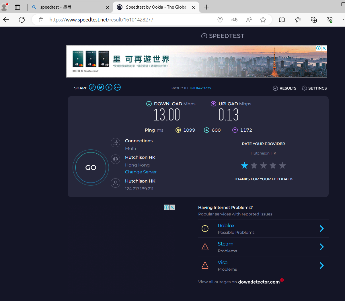The height and width of the screenshot is (301, 345).
Task: Switch to the speedtest search tab
Action: pyautogui.click(x=69, y=7)
